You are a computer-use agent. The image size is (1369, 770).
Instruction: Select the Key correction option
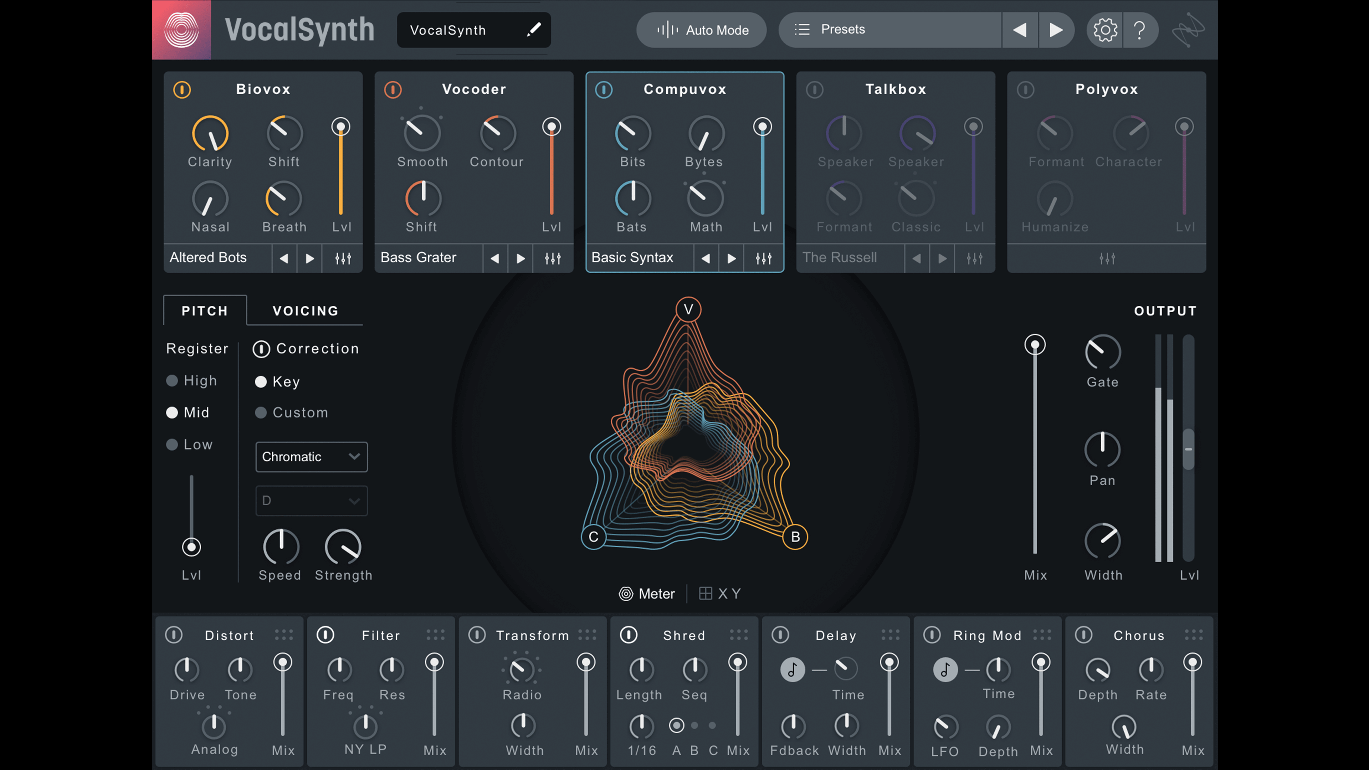[277, 381]
